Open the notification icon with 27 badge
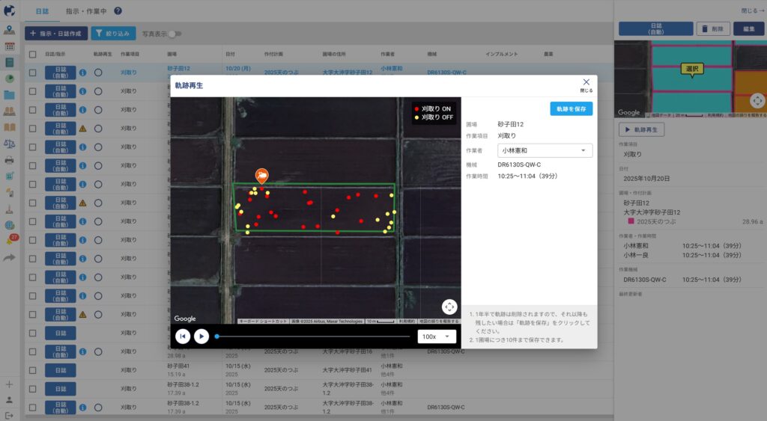Image resolution: width=767 pixels, height=421 pixels. [10, 241]
